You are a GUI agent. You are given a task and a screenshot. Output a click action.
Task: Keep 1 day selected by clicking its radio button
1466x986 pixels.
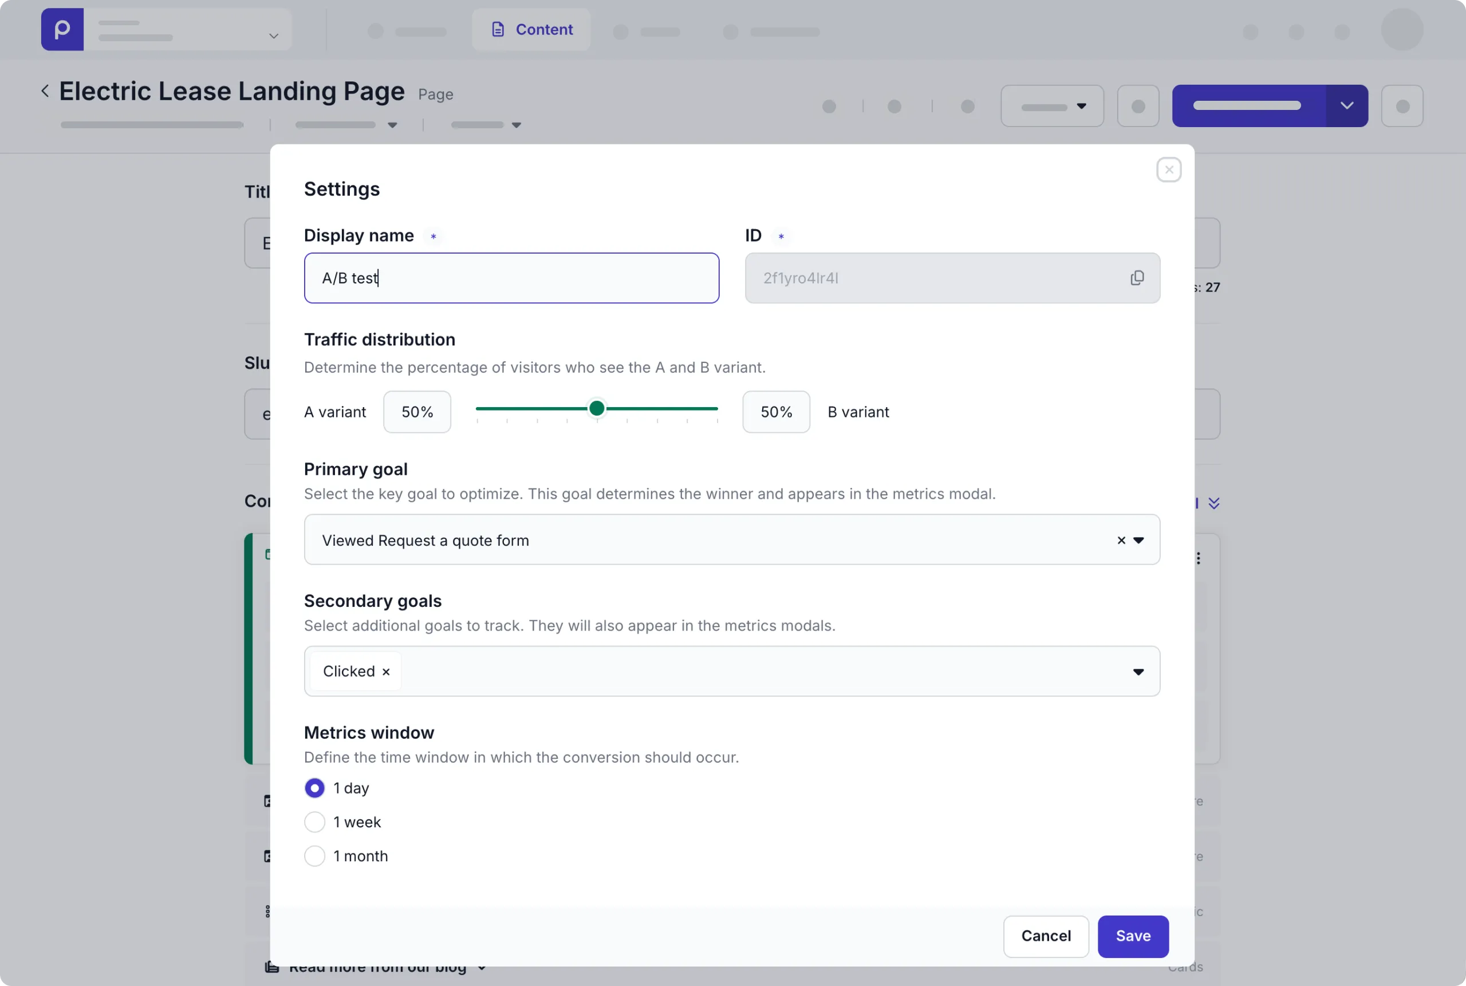315,787
